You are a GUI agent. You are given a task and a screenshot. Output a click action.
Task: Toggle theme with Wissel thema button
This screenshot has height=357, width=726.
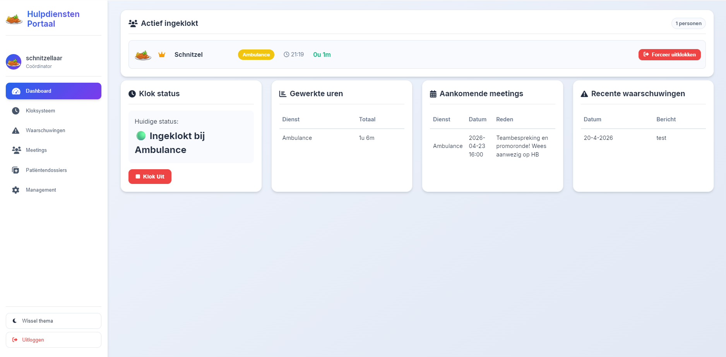point(53,321)
